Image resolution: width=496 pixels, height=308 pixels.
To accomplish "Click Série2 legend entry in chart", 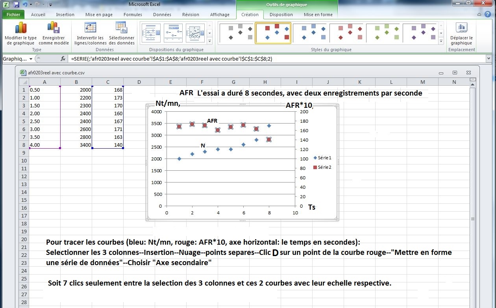I will tap(324, 167).
